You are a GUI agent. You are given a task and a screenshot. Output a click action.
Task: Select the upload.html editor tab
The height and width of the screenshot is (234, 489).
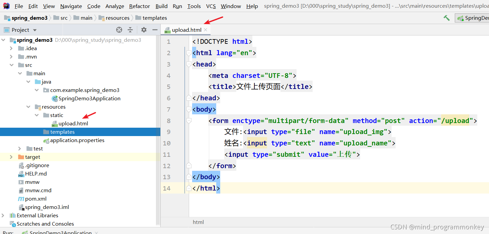(x=186, y=30)
